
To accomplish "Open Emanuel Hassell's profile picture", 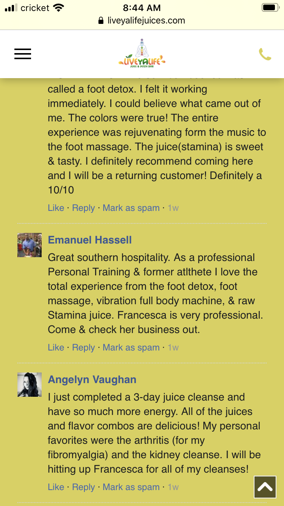I will coord(30,245).
